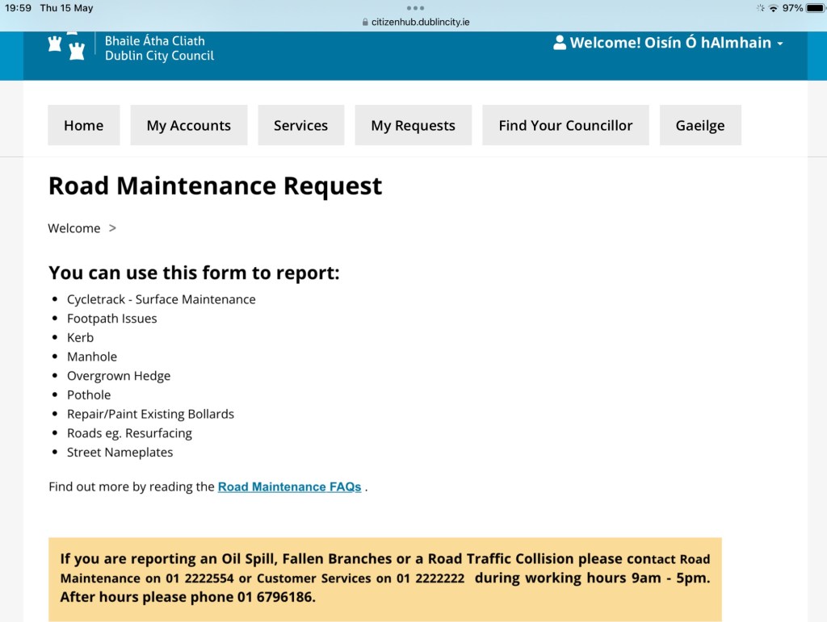Open the Road Maintenance FAQs link

tap(289, 486)
